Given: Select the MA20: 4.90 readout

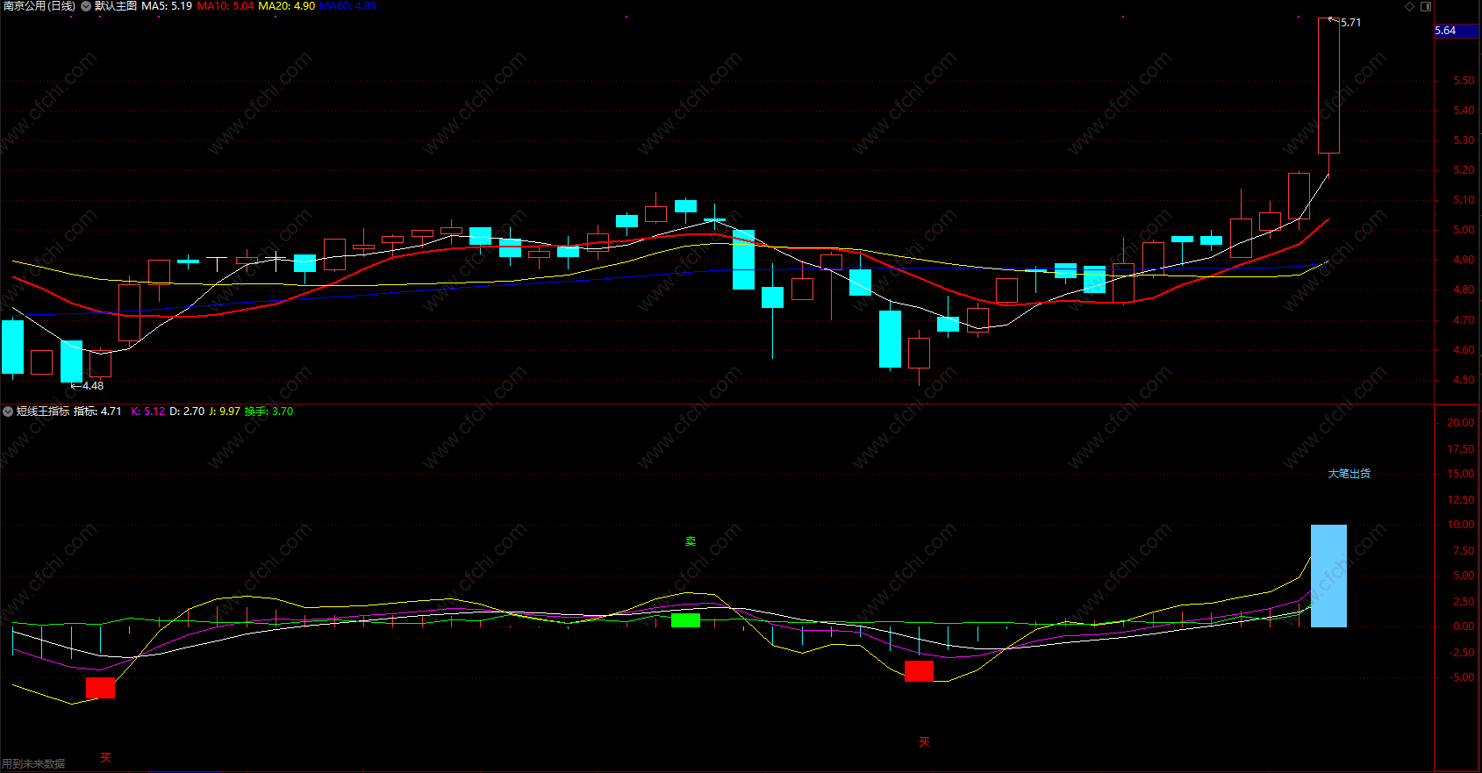Looking at the screenshot, I should [x=287, y=6].
